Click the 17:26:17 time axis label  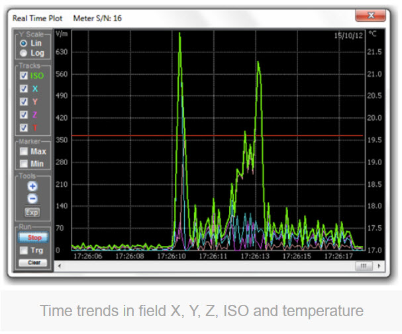click(x=338, y=256)
